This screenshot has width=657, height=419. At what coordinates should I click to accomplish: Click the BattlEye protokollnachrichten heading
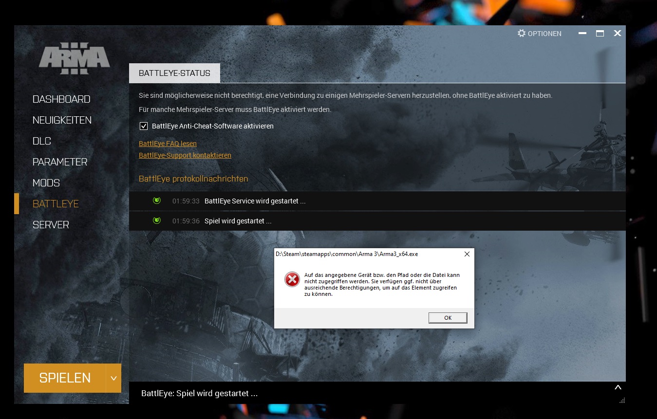pos(193,179)
